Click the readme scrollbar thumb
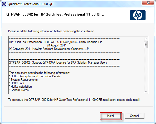 pos(146,45)
